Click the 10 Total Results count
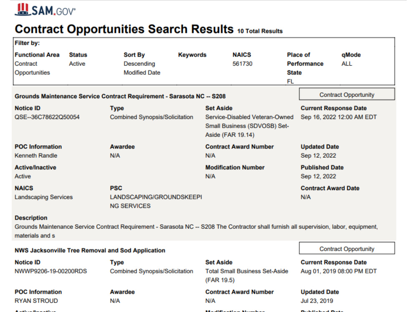The width and height of the screenshot is (417, 312). [260, 31]
